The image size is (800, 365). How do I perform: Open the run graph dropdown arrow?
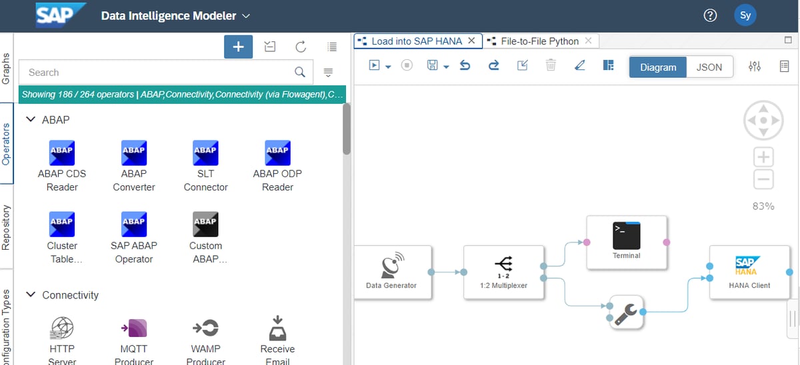[x=388, y=67]
